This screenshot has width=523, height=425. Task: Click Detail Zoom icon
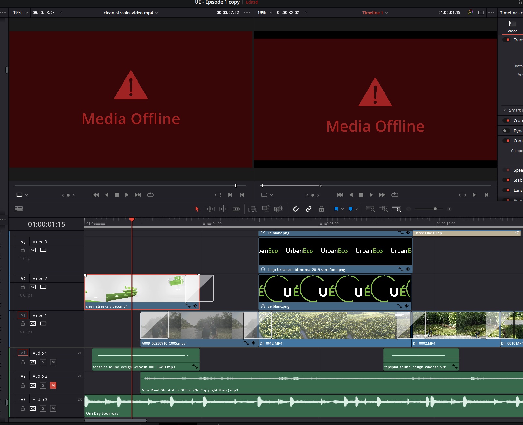point(384,209)
